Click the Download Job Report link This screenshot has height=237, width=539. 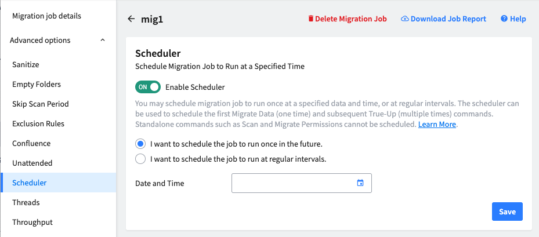pyautogui.click(x=448, y=19)
